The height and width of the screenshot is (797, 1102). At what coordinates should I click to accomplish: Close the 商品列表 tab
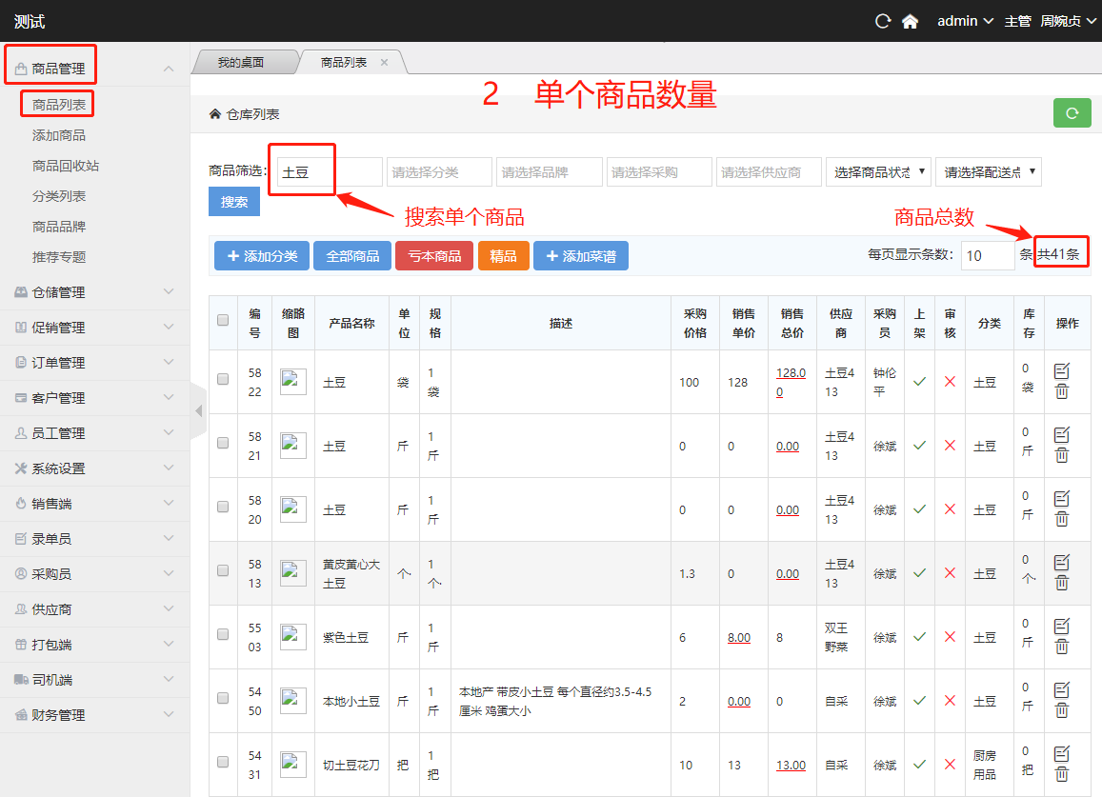pyautogui.click(x=385, y=63)
